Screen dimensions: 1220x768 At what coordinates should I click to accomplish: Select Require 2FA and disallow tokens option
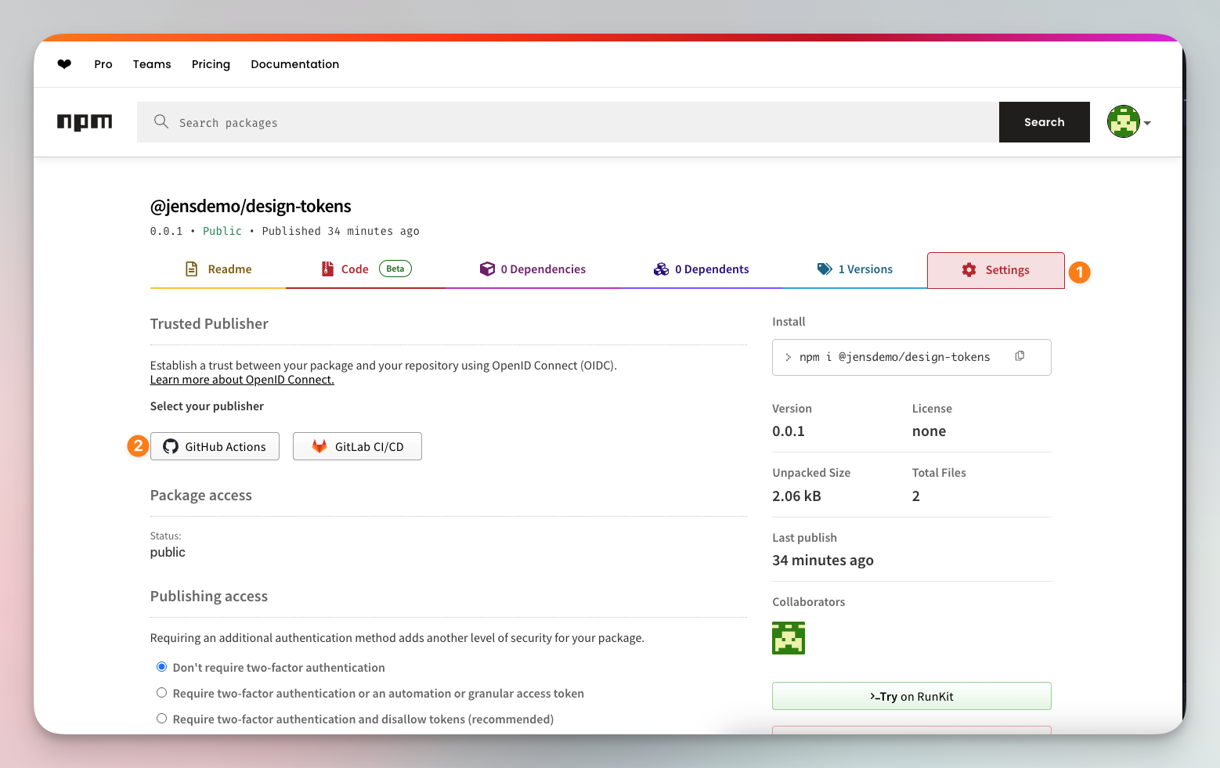(x=162, y=719)
